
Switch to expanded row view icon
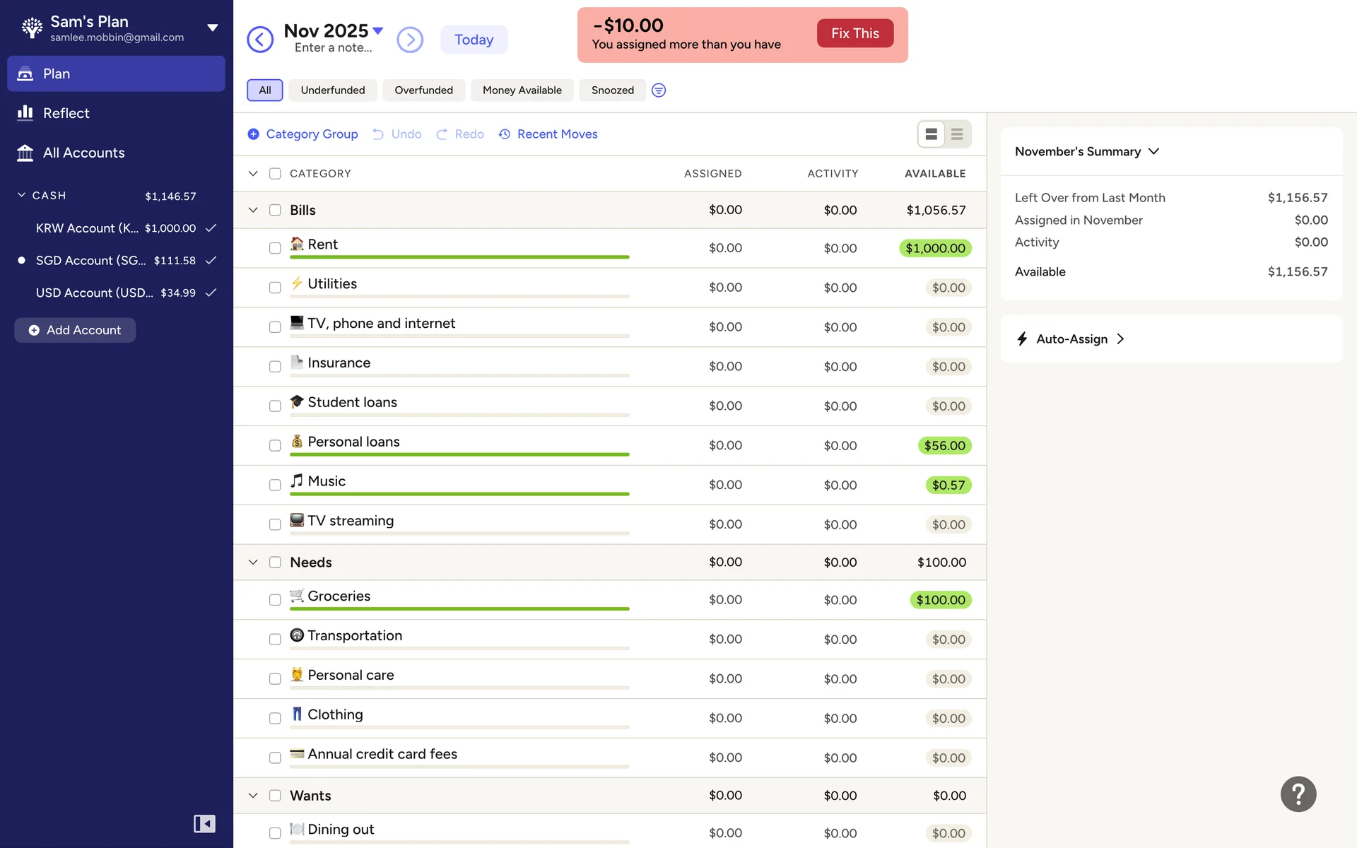931,134
